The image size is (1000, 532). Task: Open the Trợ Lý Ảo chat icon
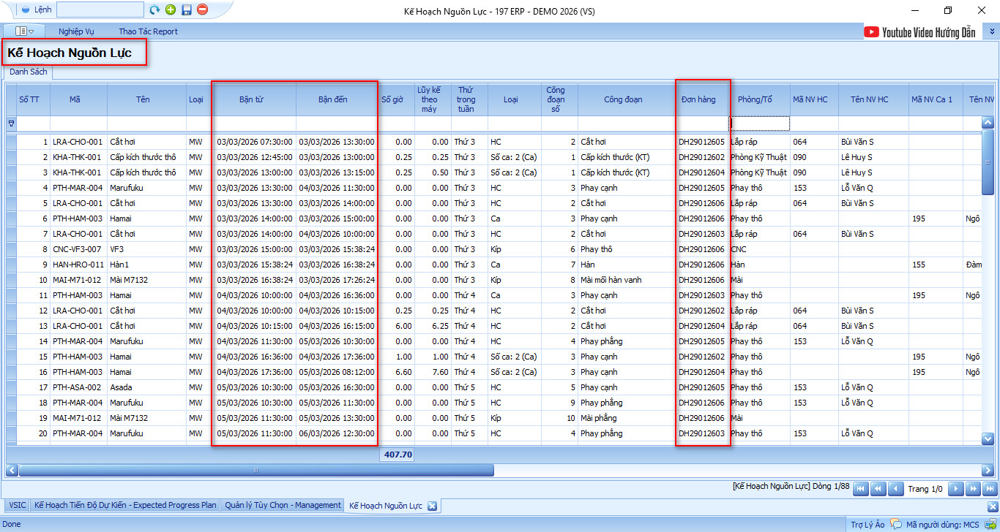click(x=895, y=524)
